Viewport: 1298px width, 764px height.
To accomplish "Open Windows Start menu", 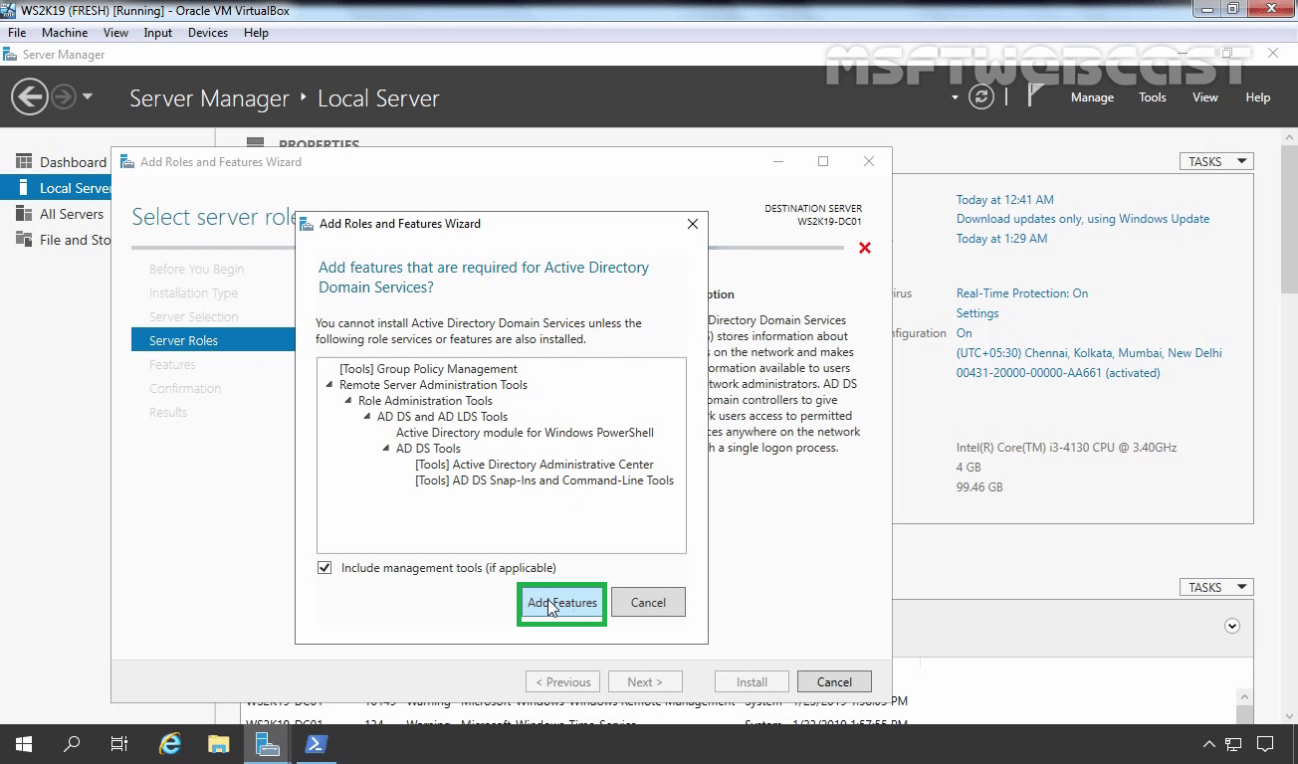I will click(24, 744).
